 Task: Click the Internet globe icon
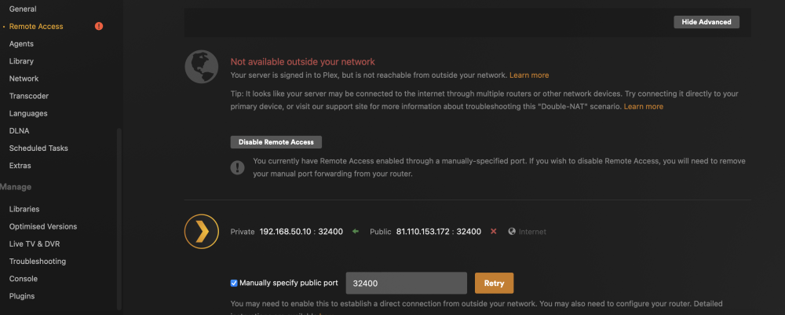pyautogui.click(x=512, y=232)
